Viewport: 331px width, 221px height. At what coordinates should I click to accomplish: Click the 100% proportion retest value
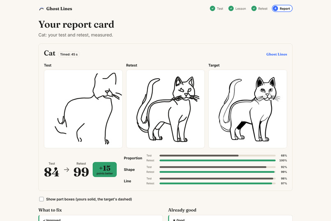click(x=283, y=161)
